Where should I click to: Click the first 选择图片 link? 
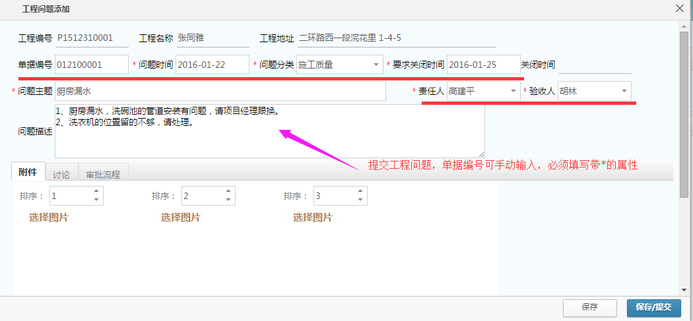49,218
